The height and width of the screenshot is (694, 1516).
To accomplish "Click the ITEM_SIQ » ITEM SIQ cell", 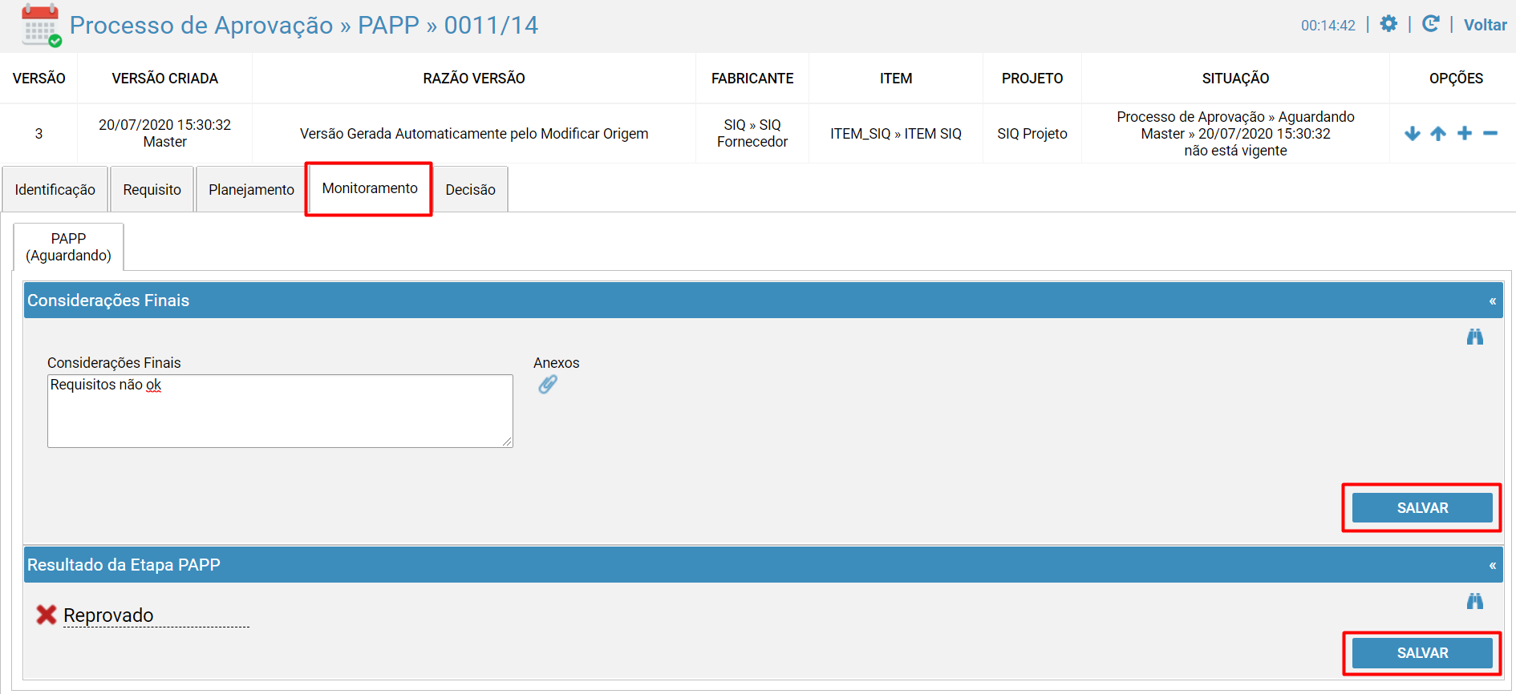I will pos(896,134).
